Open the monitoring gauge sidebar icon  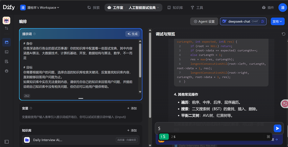tap(6, 71)
